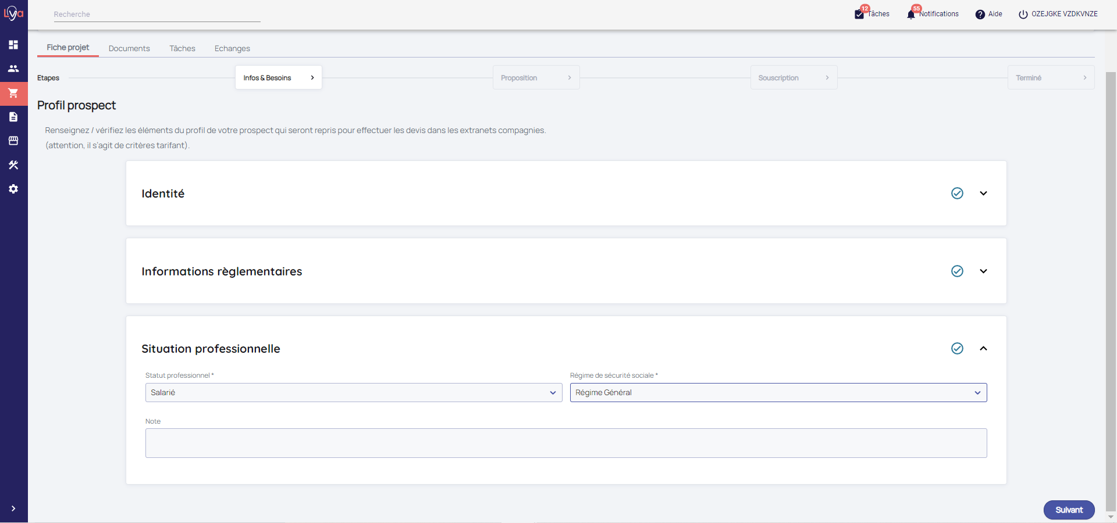Open the document icon in sidebar
The image size is (1117, 523).
tap(13, 117)
